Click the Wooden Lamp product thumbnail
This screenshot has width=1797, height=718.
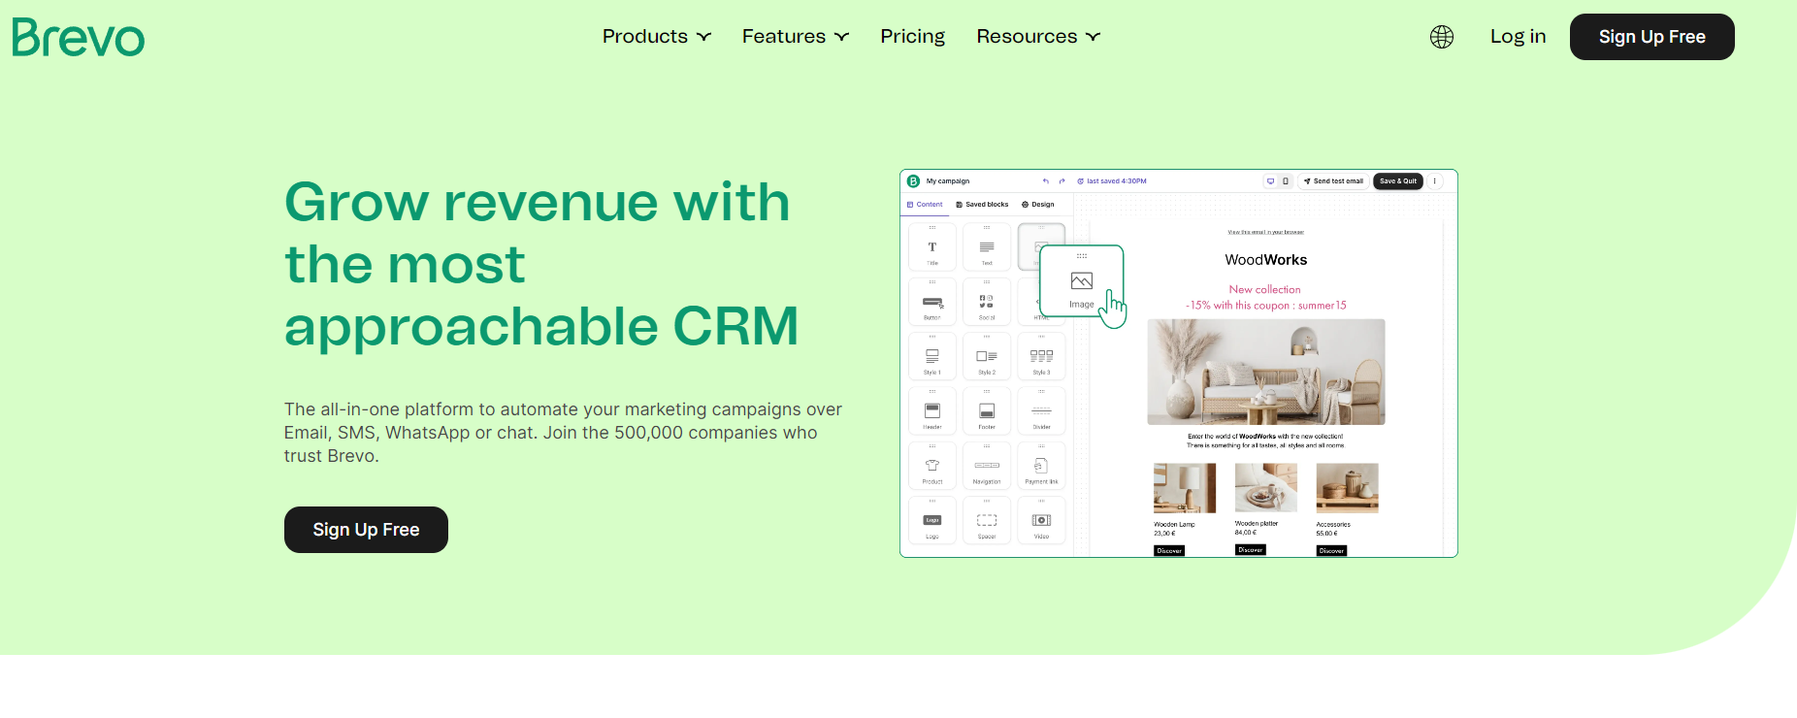pyautogui.click(x=1185, y=488)
